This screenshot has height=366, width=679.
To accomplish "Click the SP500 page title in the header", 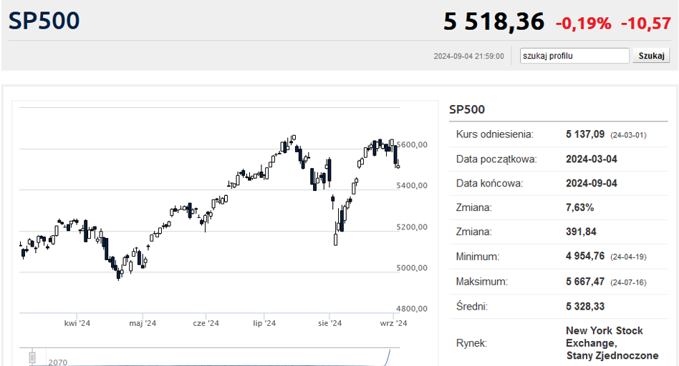I will 44,21.
